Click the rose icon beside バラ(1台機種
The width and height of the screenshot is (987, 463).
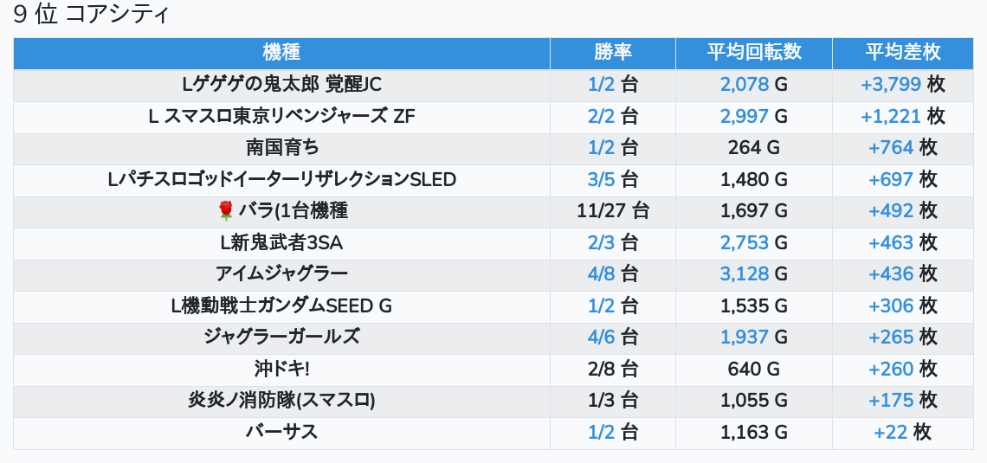(x=226, y=210)
